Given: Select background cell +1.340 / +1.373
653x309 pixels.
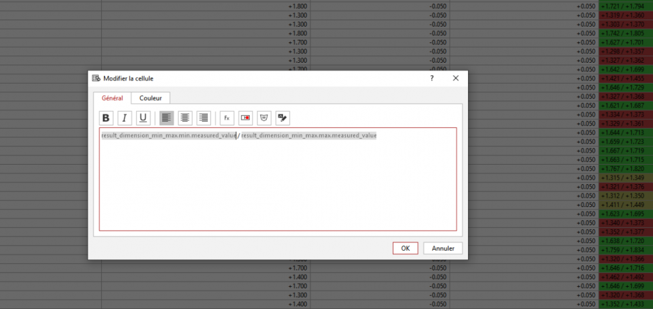Looking at the screenshot, I should (626, 223).
